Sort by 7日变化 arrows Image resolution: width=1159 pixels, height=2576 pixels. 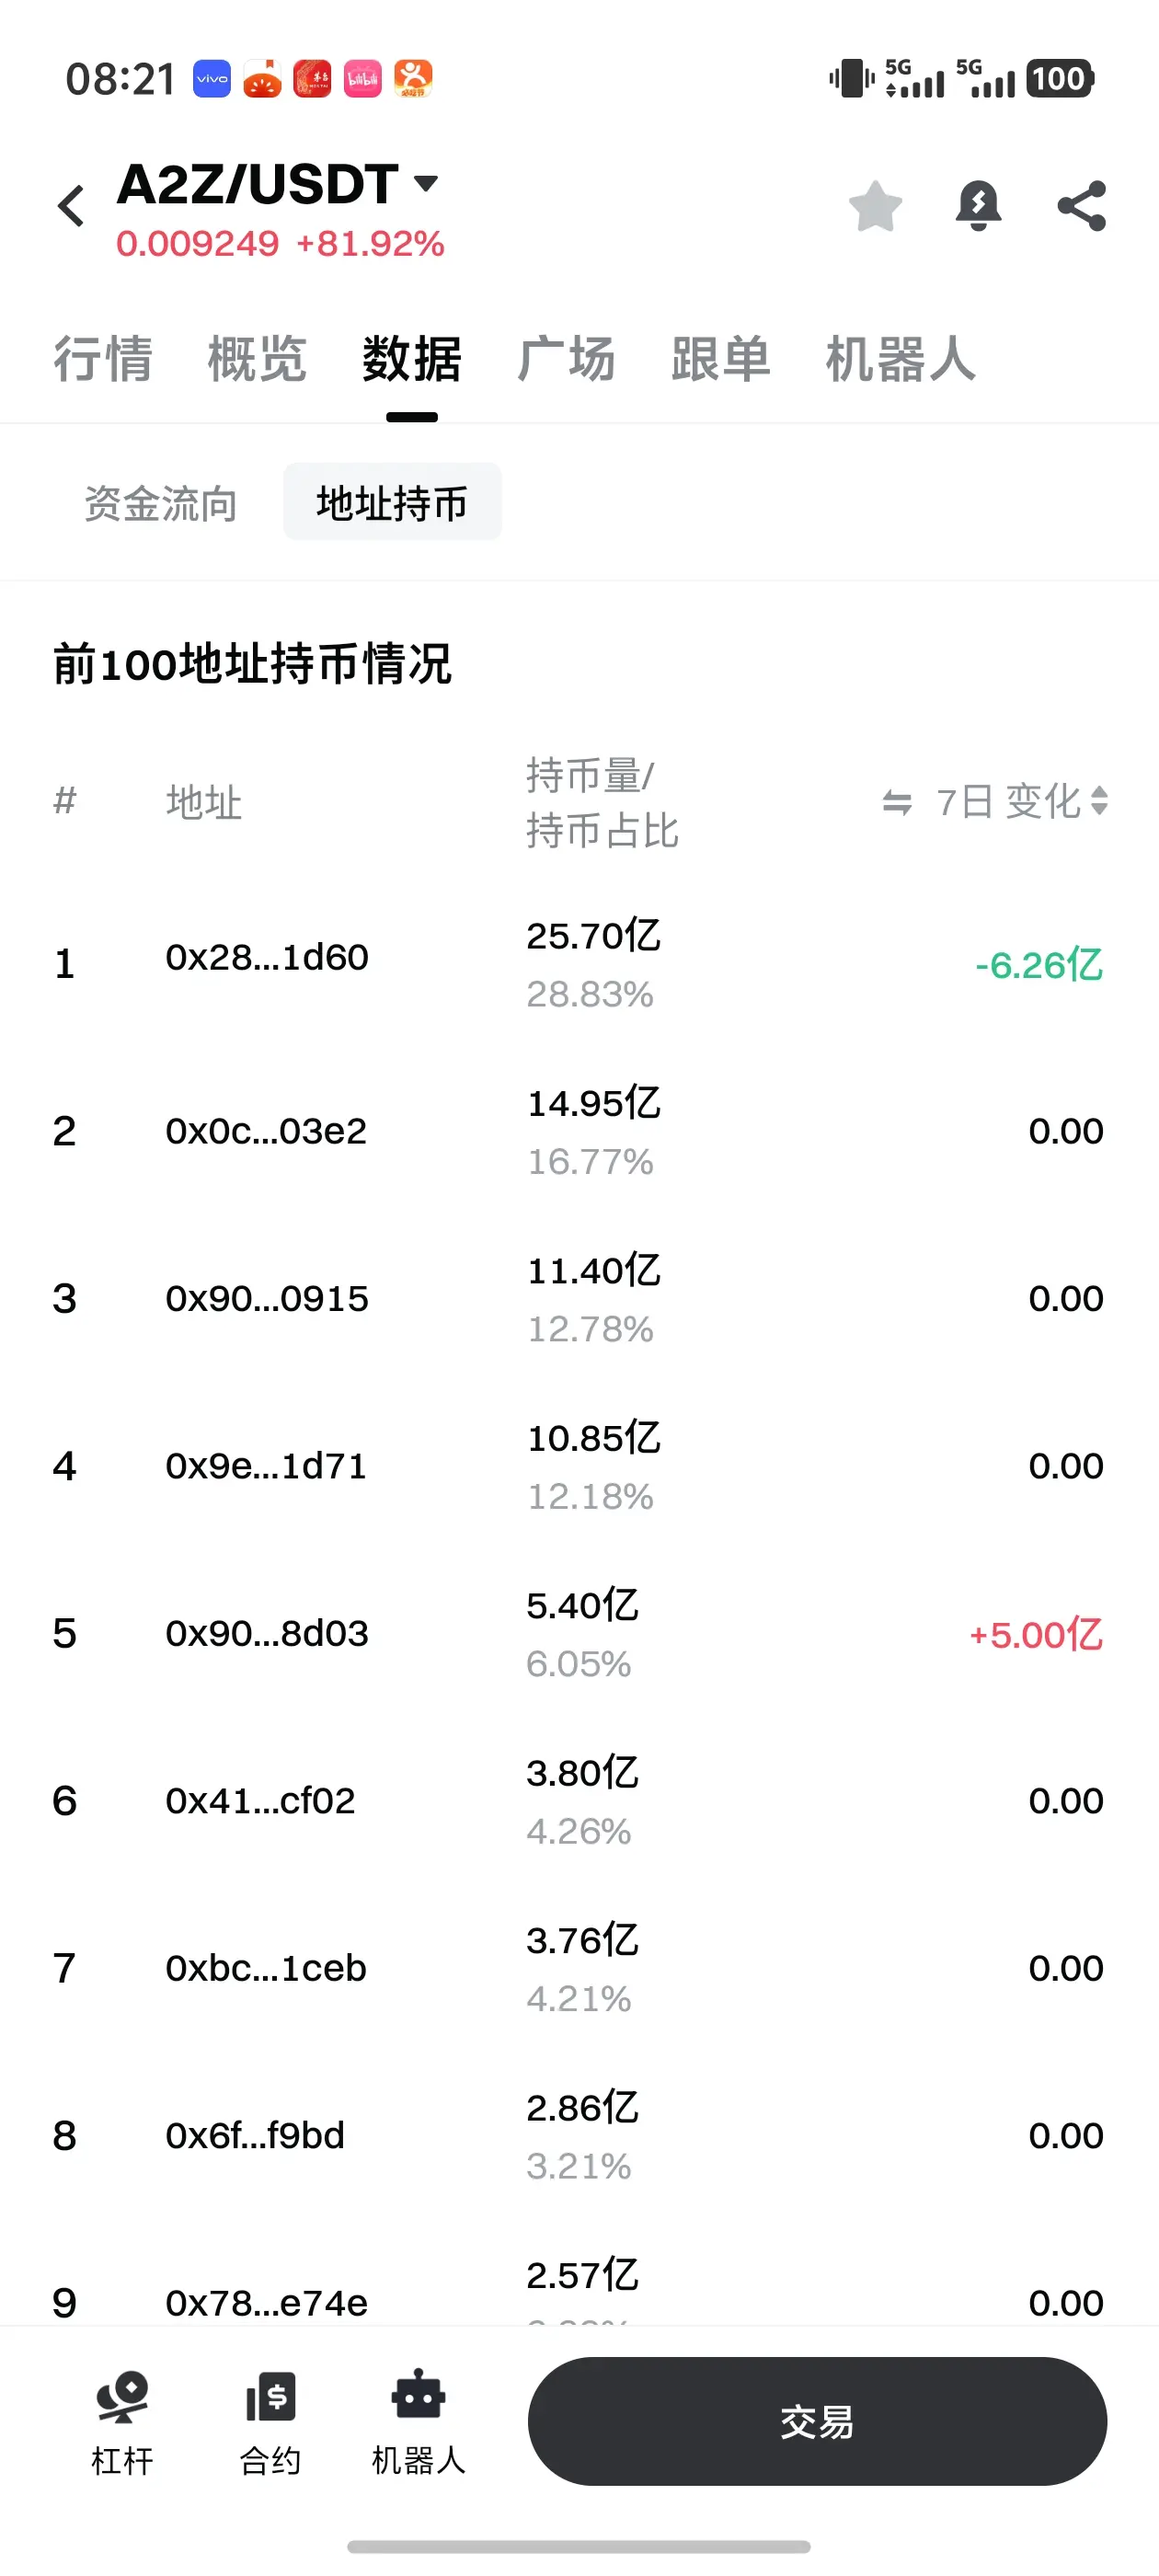tap(1099, 801)
